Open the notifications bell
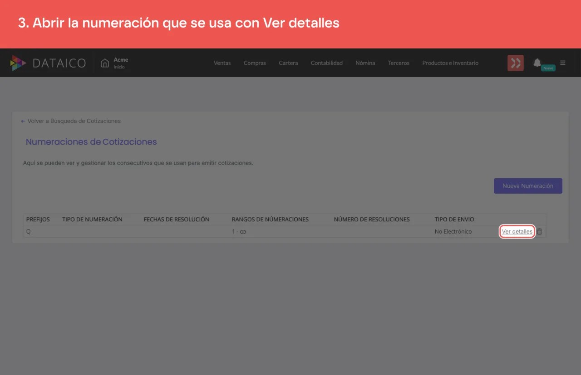The image size is (581, 375). (537, 63)
